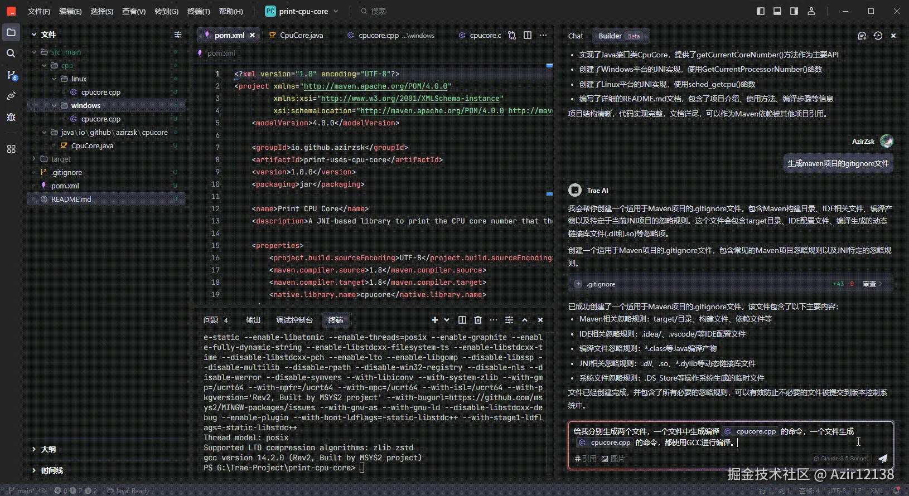The image size is (909, 496).
Task: Click the #引用 reference button
Action: 585,459
